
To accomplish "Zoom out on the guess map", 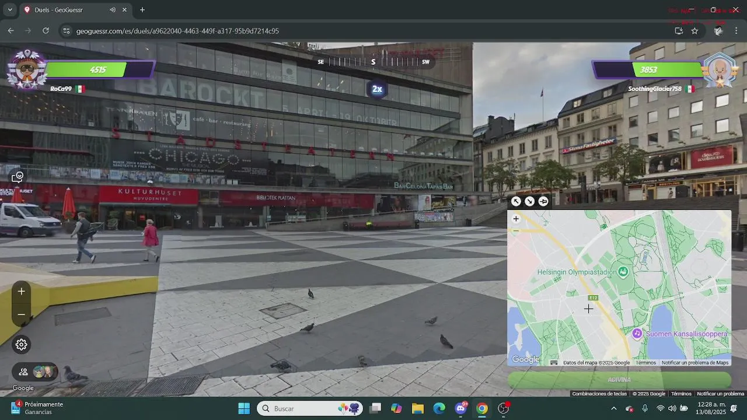I will 516,230.
